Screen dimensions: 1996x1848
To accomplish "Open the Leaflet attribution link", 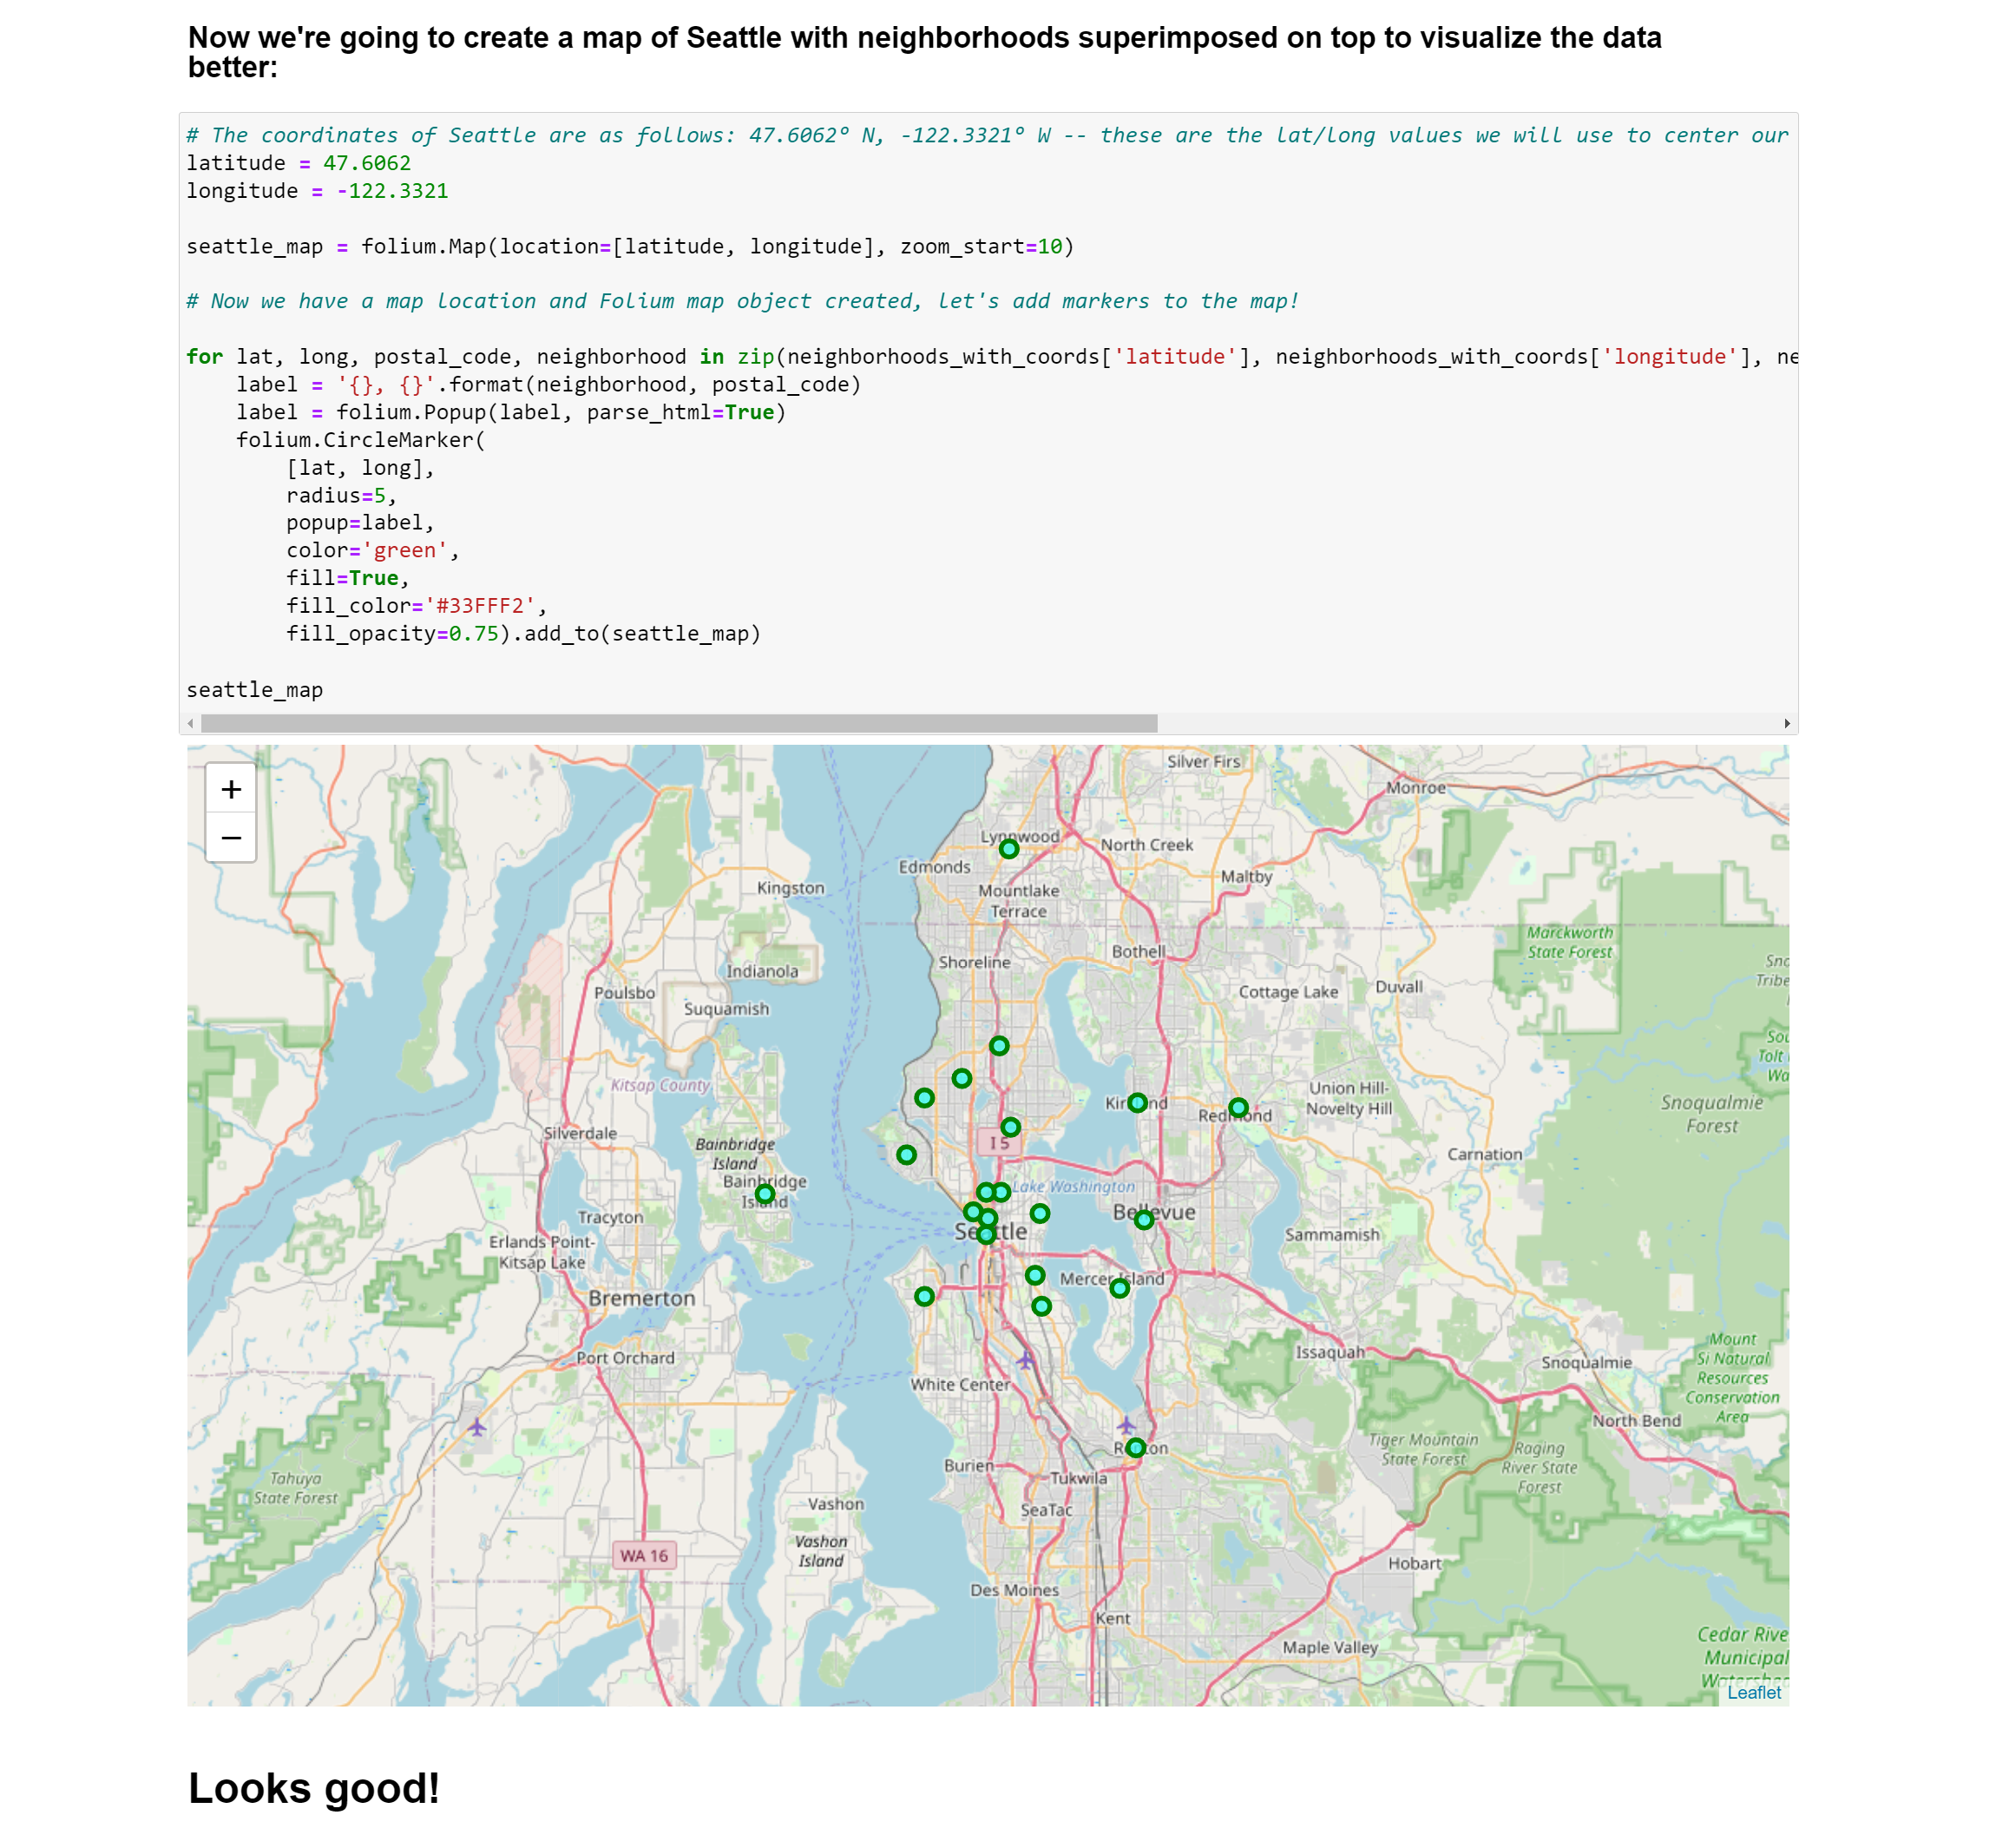I will [1753, 1692].
